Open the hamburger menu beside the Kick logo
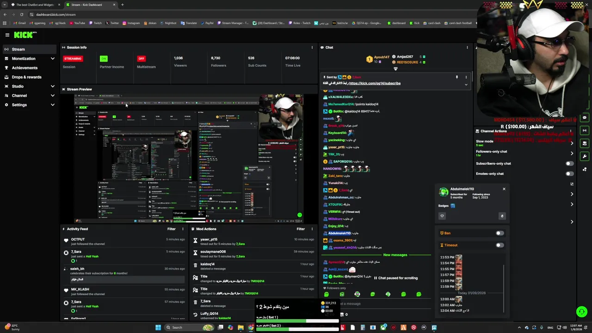 pos(7,35)
